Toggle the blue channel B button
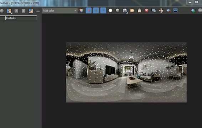Image resolution: width=202 pixels, height=128 pixels. (103, 11)
